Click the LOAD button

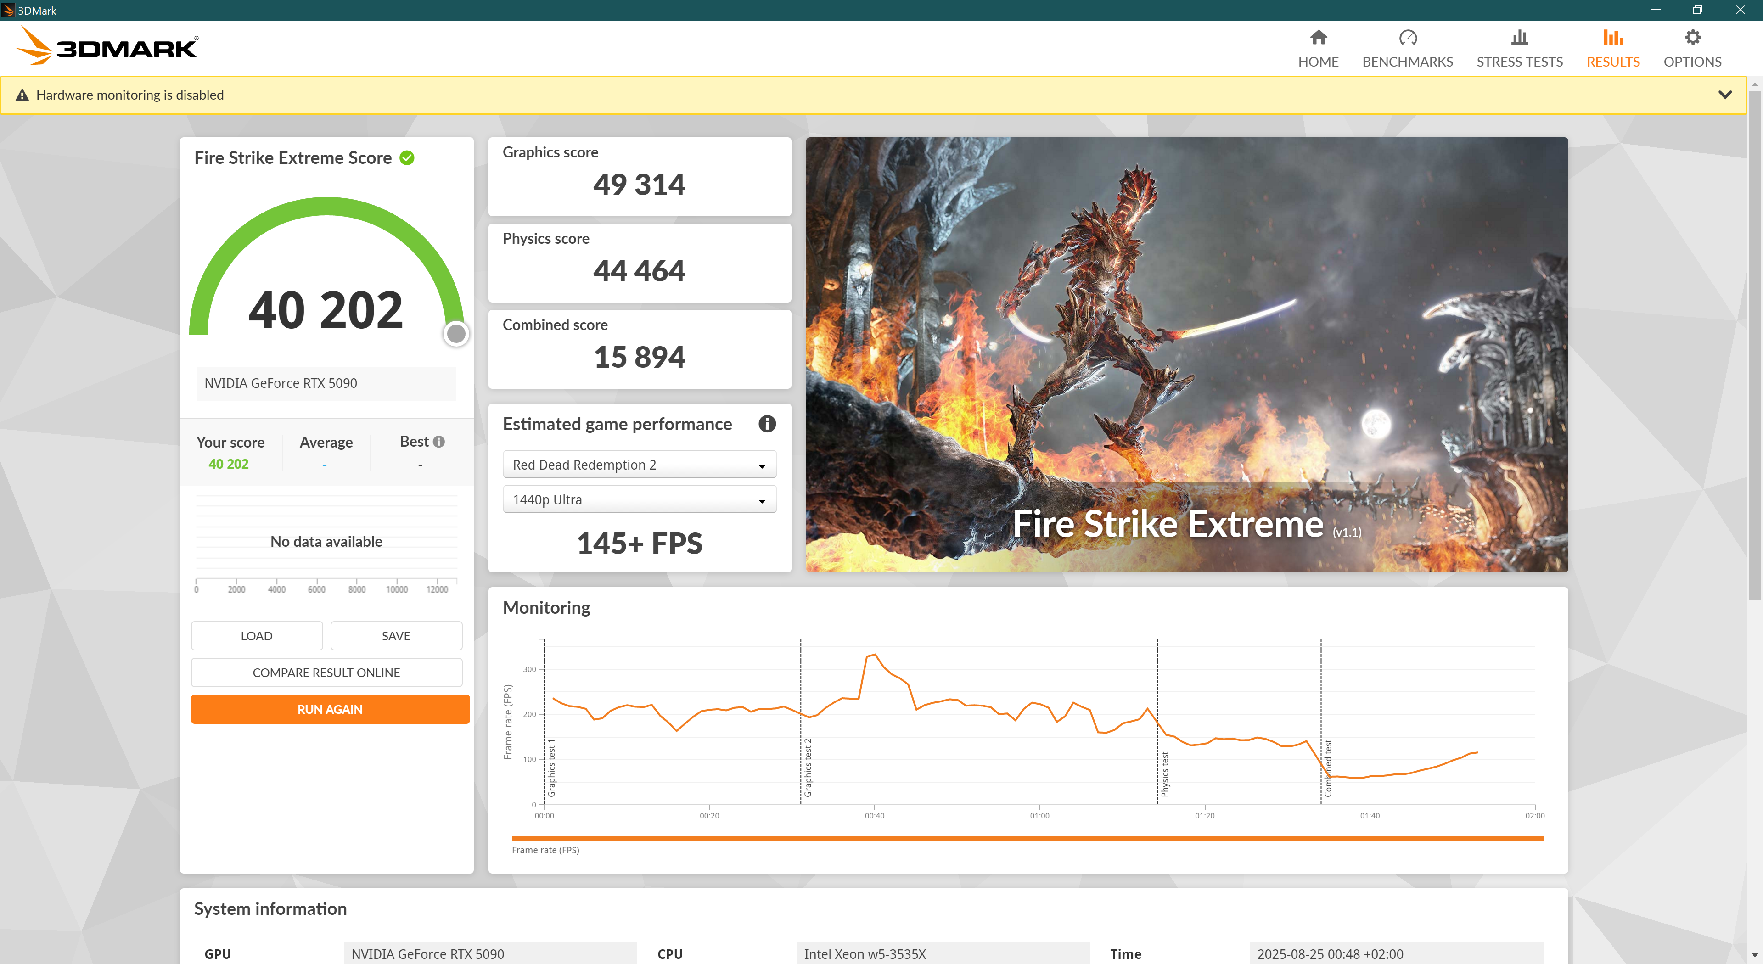[x=257, y=636]
